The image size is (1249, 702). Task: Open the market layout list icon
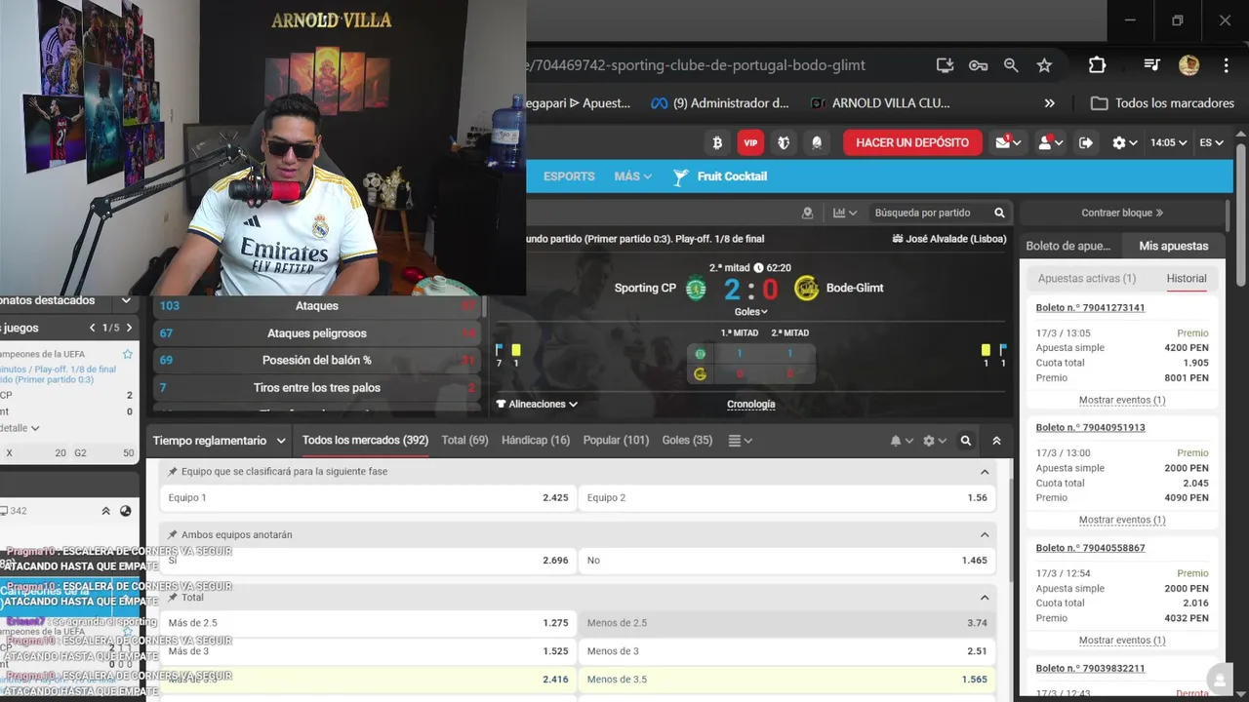[x=741, y=441]
